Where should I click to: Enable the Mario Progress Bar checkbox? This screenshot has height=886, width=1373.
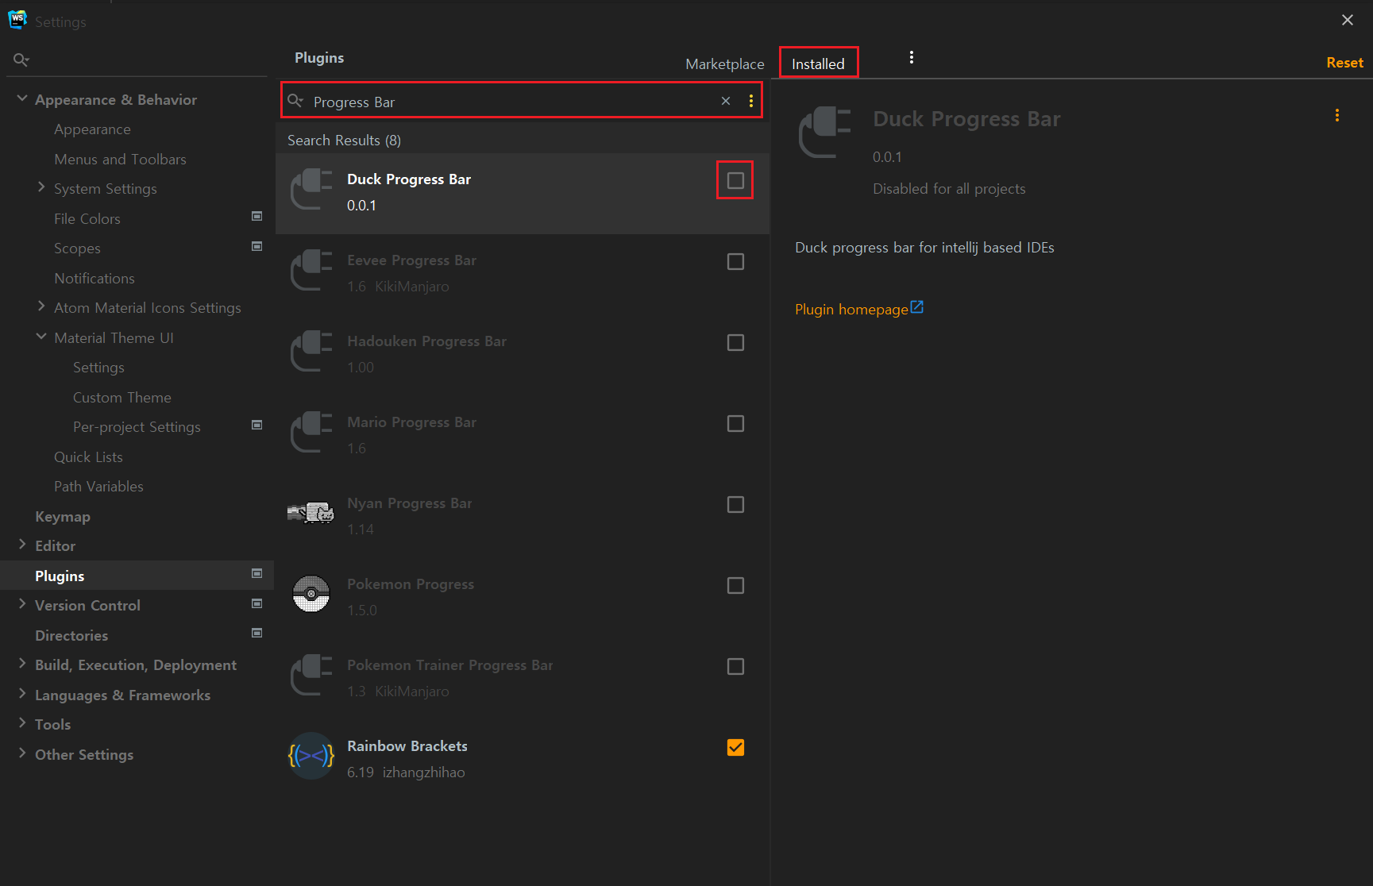(735, 423)
